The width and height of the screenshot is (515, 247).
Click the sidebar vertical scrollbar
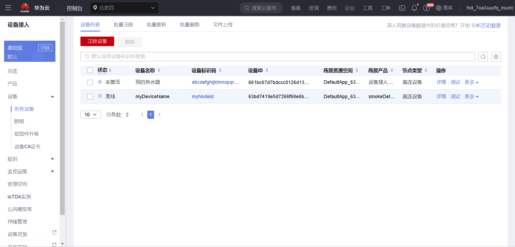62,118
